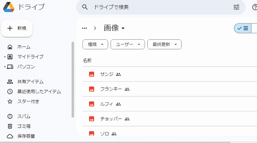Show hidden breadcrumb folders ellipsis

click(84, 28)
